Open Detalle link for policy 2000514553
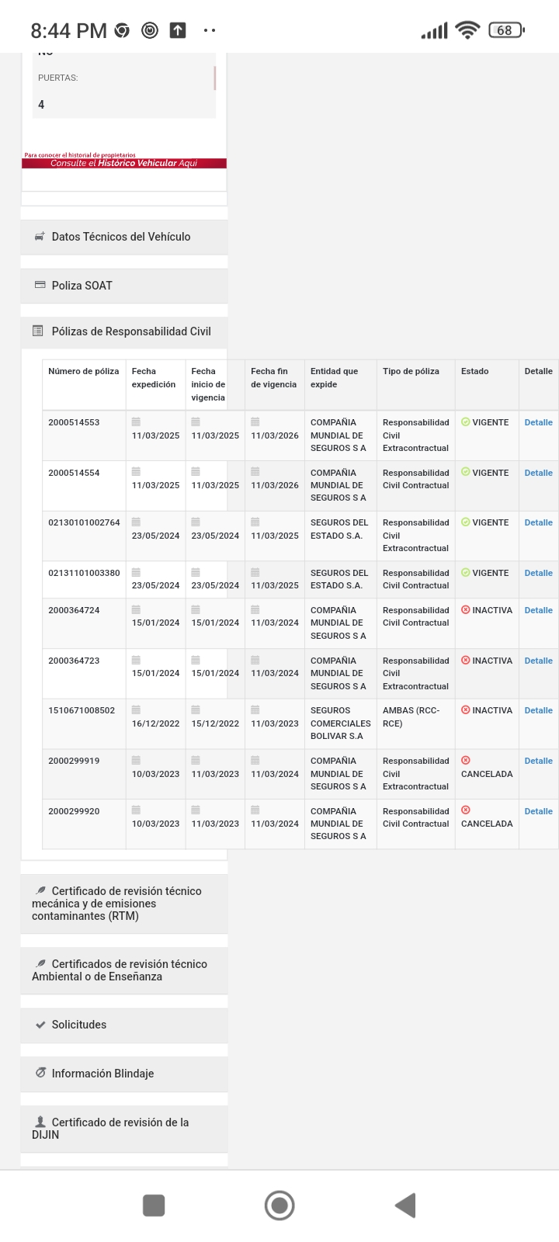The image size is (559, 1242). pos(538,422)
